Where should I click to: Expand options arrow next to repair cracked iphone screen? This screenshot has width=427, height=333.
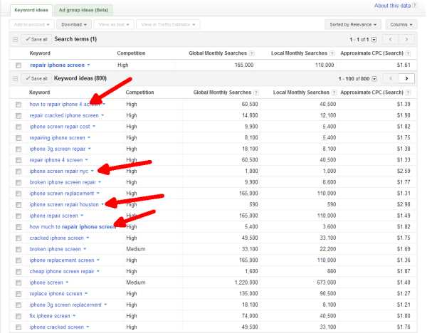[102, 115]
